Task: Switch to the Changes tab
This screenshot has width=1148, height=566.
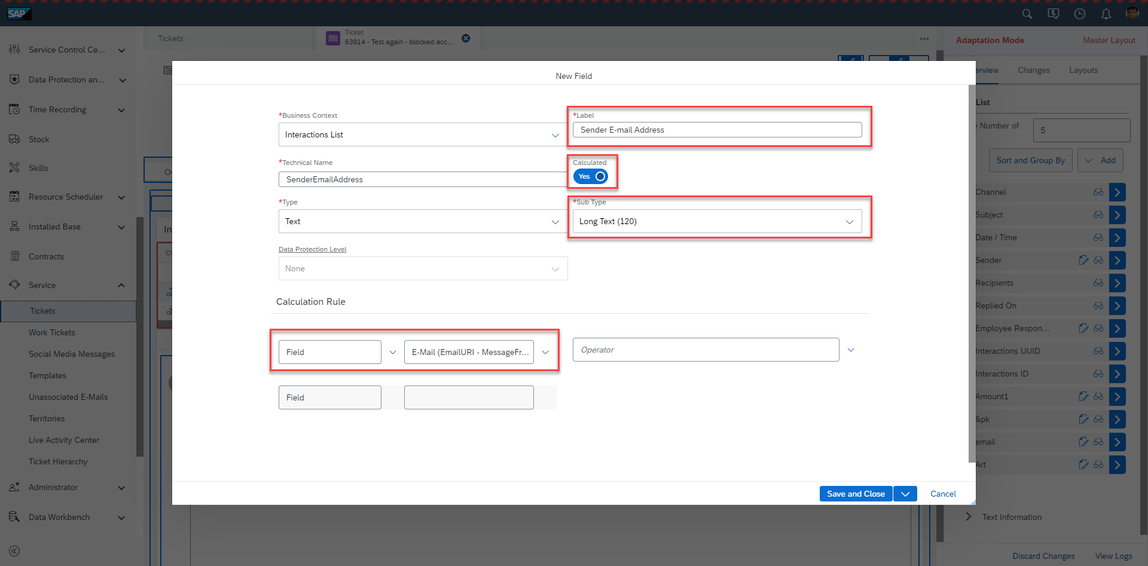Action: pyautogui.click(x=1034, y=70)
